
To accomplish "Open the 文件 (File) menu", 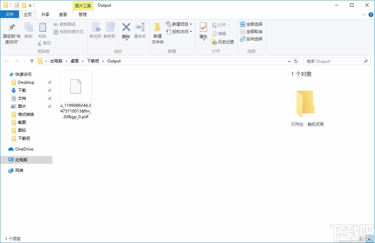I will (10, 14).
